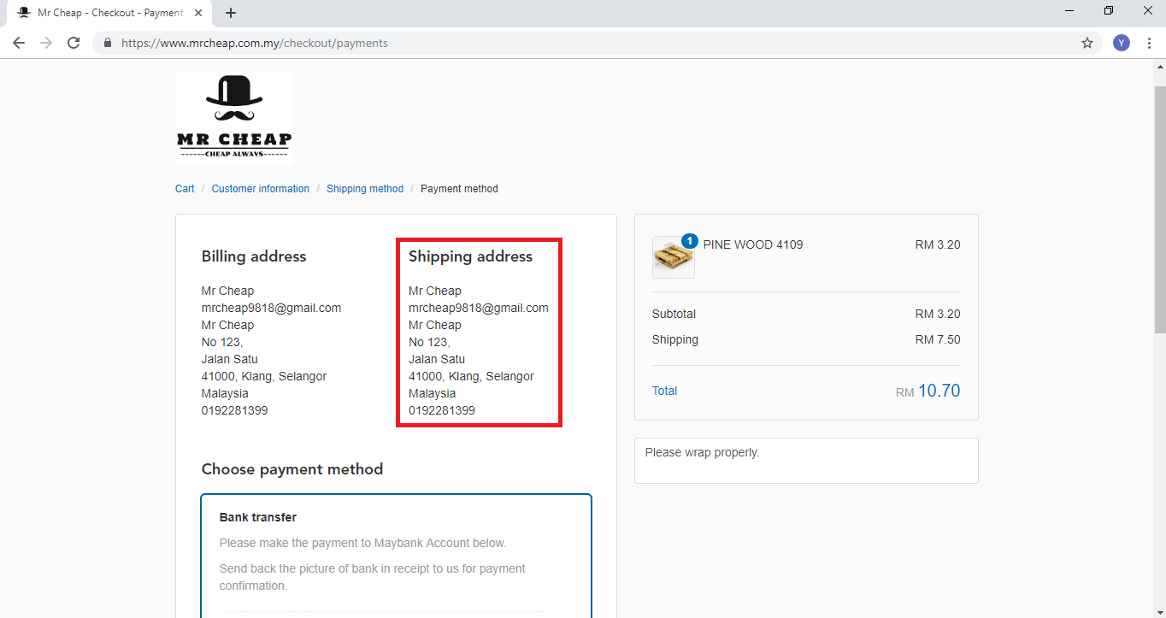This screenshot has width=1166, height=618.
Task: Click the total amount RM 10.70
Action: point(927,391)
